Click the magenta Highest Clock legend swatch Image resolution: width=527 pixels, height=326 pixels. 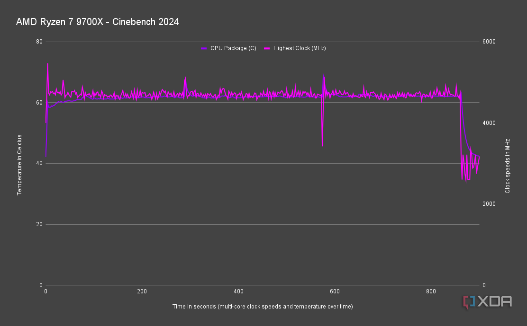267,48
